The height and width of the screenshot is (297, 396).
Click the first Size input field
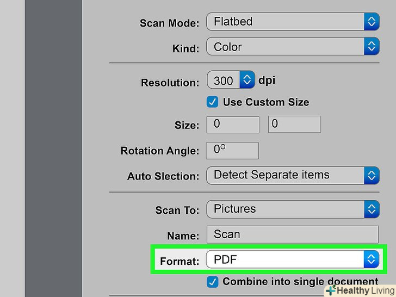point(233,125)
